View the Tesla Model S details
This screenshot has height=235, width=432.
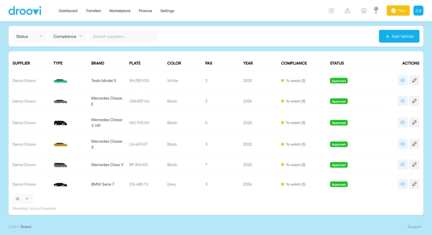click(403, 80)
